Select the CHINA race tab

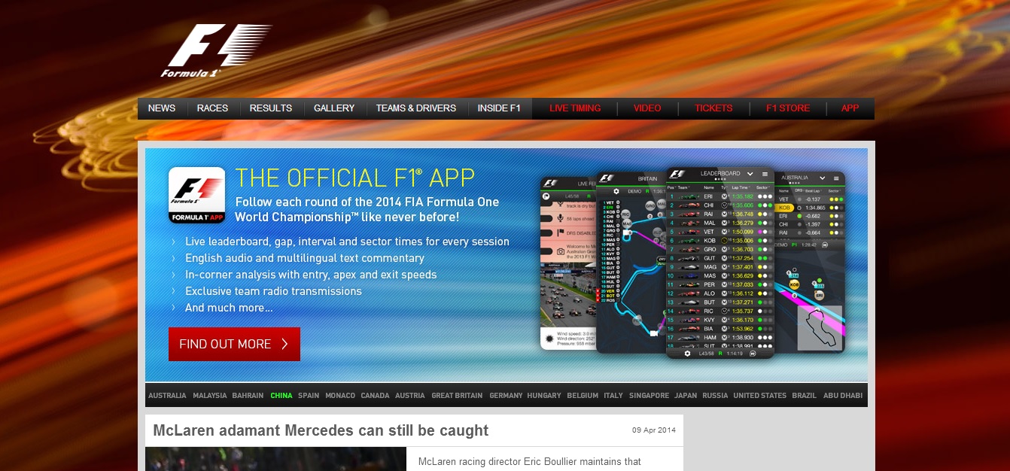[x=281, y=396]
